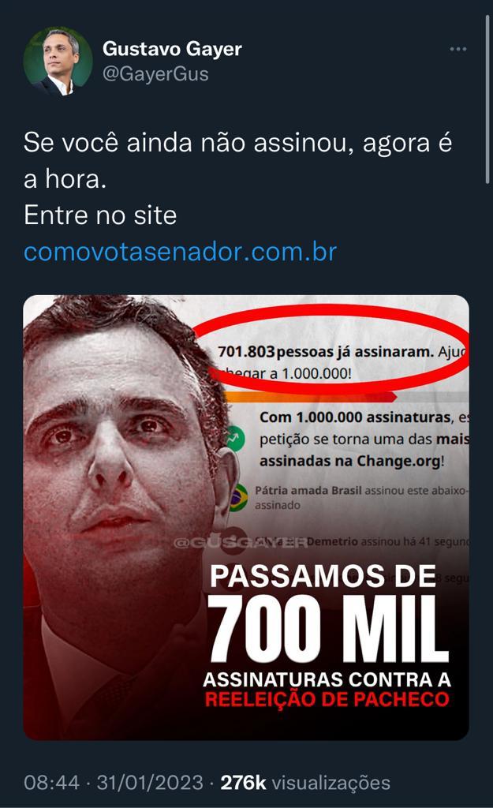The height and width of the screenshot is (808, 493).
Task: Click the vertical scrollbar on the right edge
Action: pyautogui.click(x=487, y=99)
